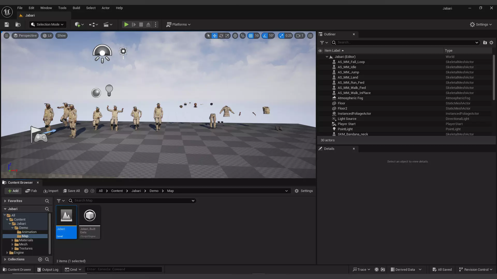Save the current level with the floppy icon
Image resolution: width=497 pixels, height=279 pixels.
coord(7,25)
